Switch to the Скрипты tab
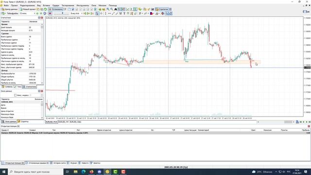 click(23, 122)
